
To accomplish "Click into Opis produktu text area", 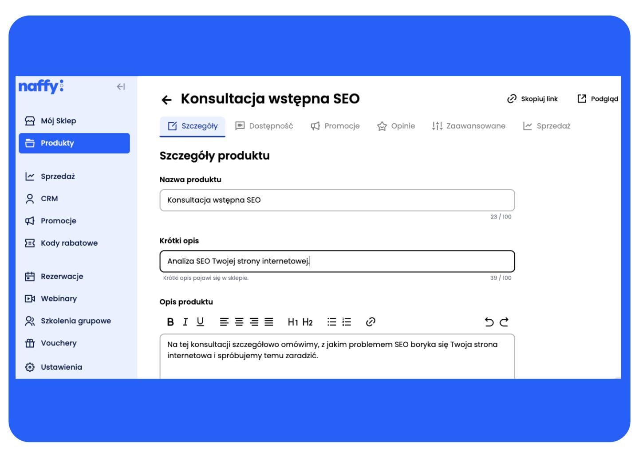I will click(x=337, y=356).
